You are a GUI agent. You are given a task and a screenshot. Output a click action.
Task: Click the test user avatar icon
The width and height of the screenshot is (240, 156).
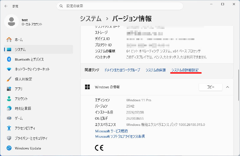pos(11,22)
